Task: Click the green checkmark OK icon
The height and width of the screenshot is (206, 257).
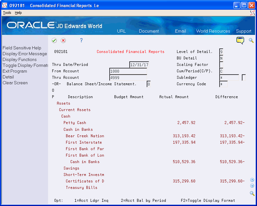Action: pos(54,40)
